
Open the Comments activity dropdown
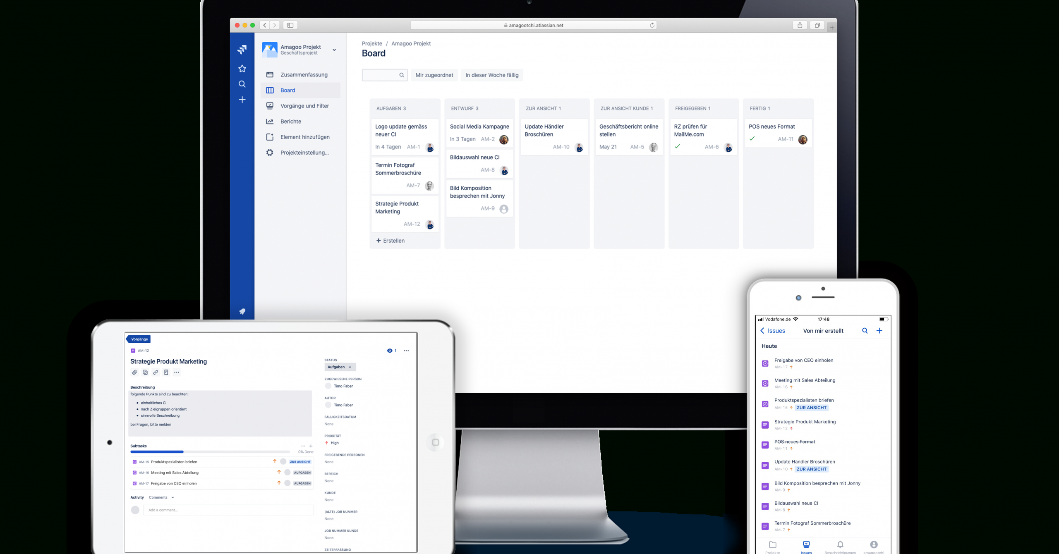tap(161, 497)
